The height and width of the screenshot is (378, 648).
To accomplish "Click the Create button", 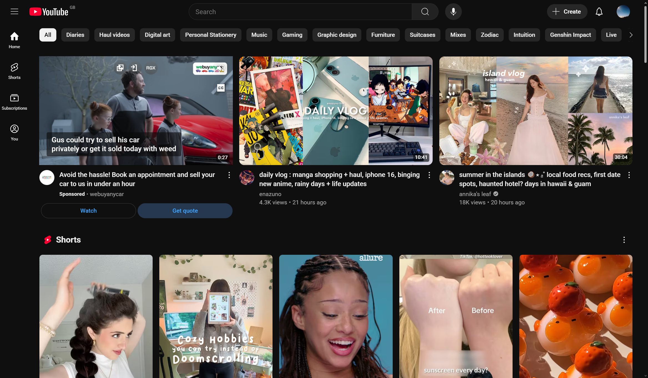I will (x=567, y=12).
